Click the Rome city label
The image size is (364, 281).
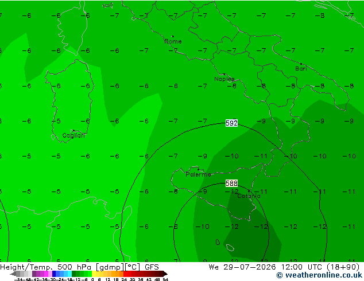pos(173,41)
